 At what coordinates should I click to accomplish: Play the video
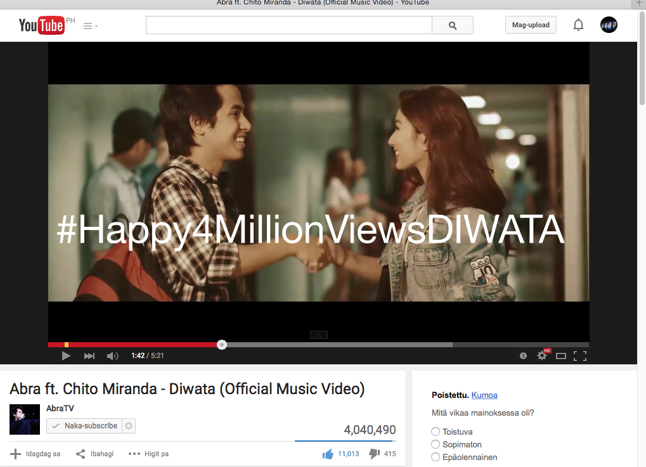(x=66, y=356)
